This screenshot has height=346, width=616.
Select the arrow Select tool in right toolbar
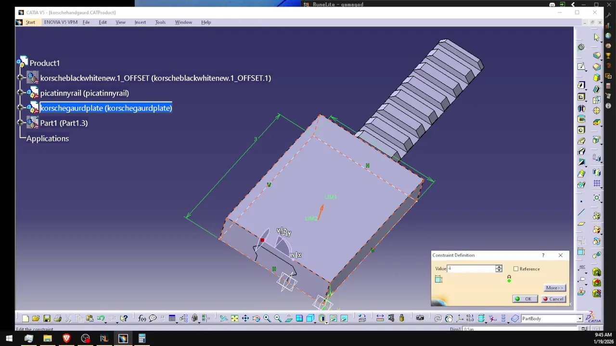[x=597, y=37]
